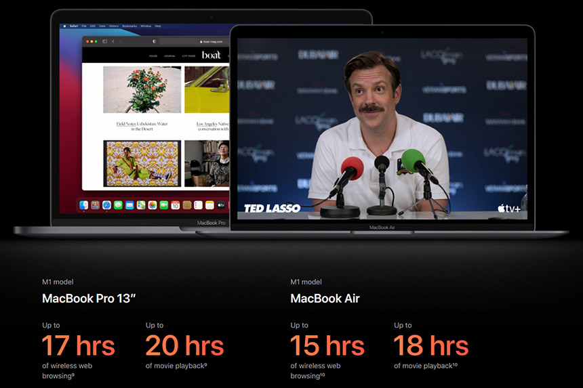Viewport: 583px width, 388px height.
Task: Zoom the Safari window green button
Action: pos(96,41)
